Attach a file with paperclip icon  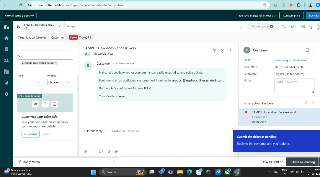coord(109,152)
